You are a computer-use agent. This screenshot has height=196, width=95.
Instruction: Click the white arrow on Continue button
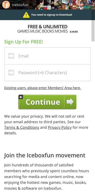pos(70,102)
